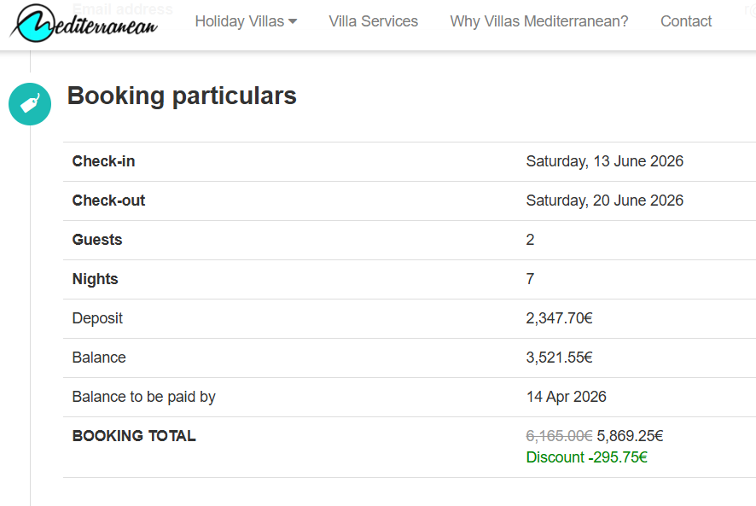756x506 pixels.
Task: Open the Villa Services page
Action: tap(373, 21)
